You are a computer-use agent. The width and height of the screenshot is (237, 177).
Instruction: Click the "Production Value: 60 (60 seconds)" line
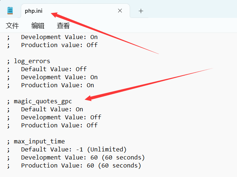pyautogui.click(x=81, y=165)
